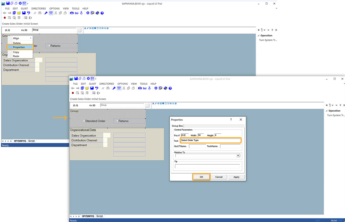The width and height of the screenshot is (345, 222).
Task: Switch to Script tab in back window
Action: point(31,141)
